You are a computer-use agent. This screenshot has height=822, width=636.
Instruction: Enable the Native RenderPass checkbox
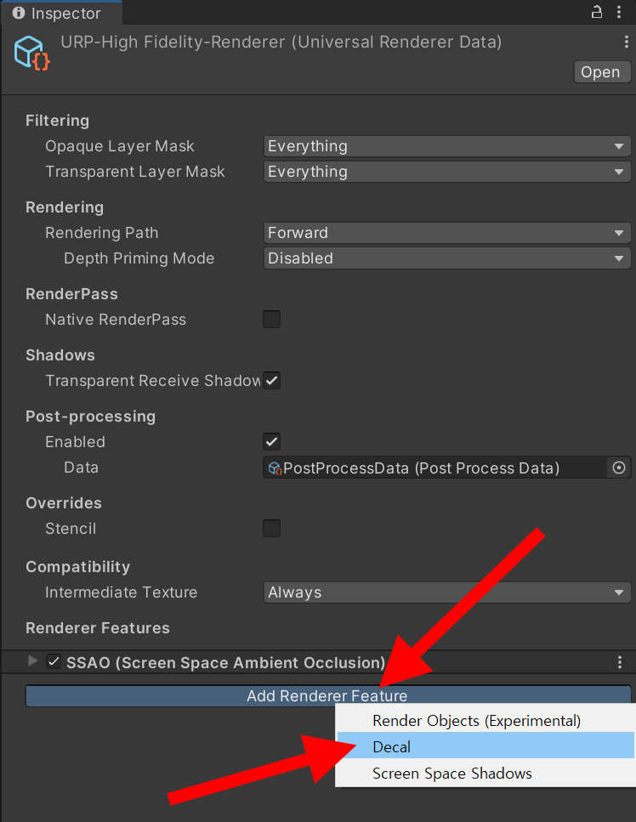[271, 320]
